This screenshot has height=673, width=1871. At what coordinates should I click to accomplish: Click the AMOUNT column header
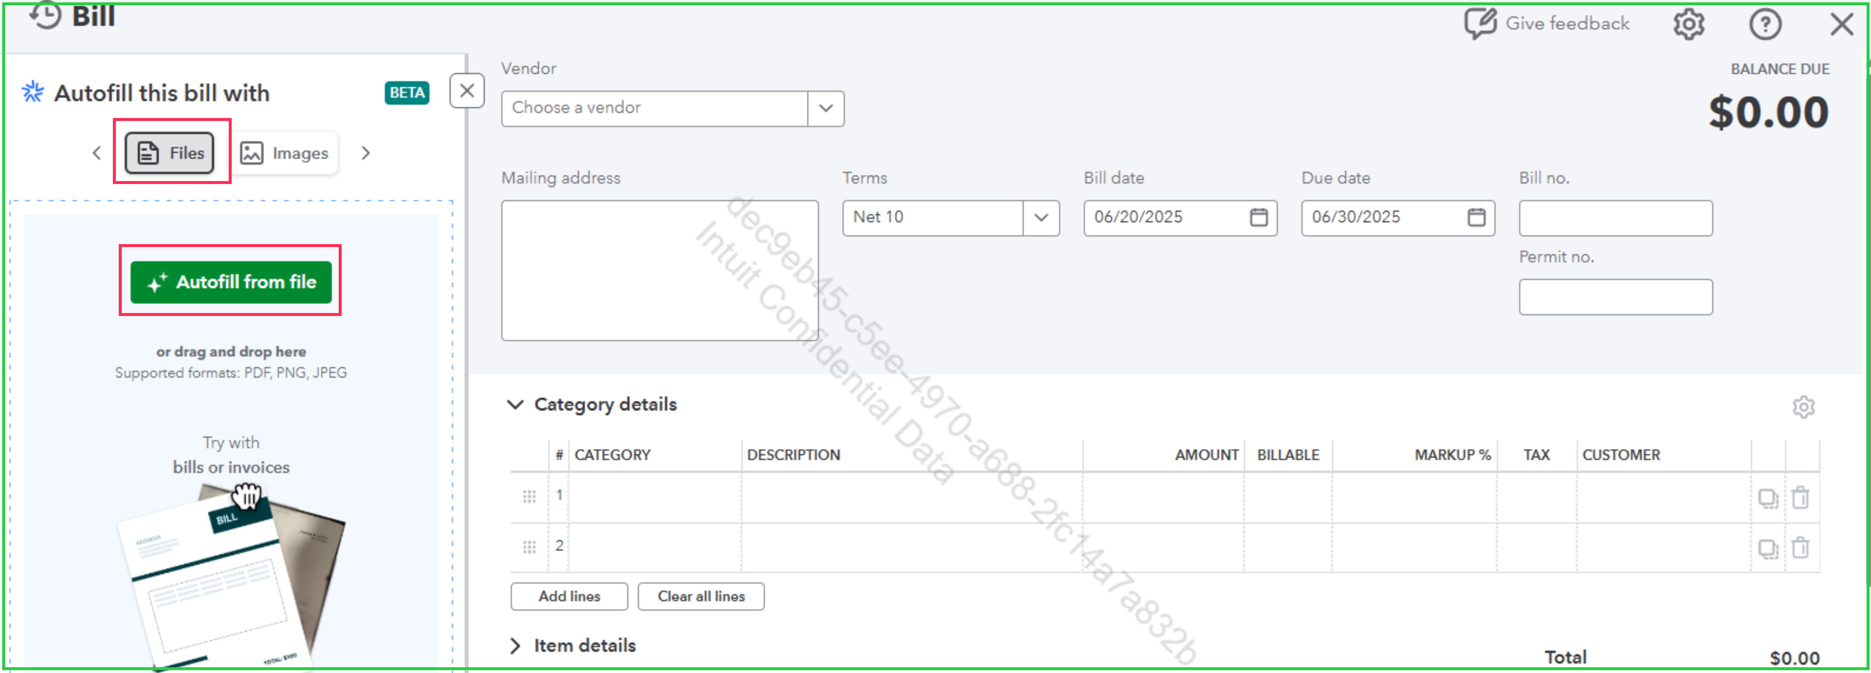click(1206, 455)
